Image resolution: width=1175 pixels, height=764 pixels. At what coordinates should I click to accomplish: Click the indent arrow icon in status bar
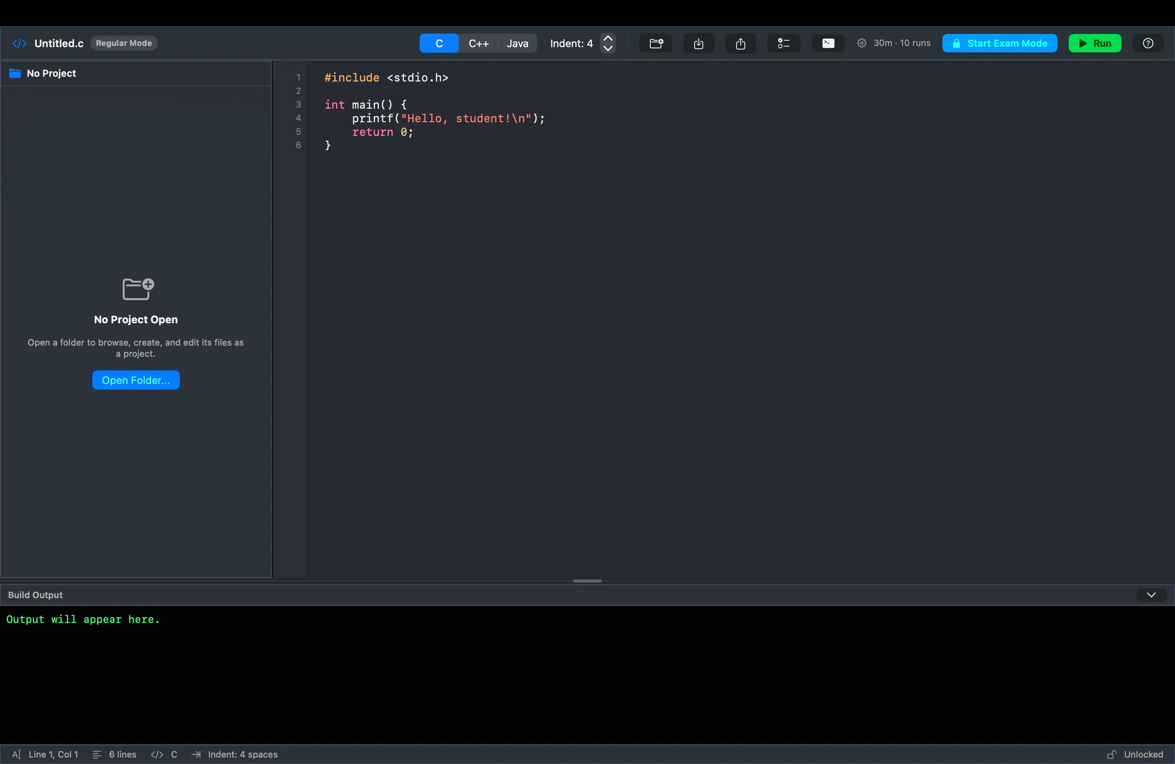(196, 754)
